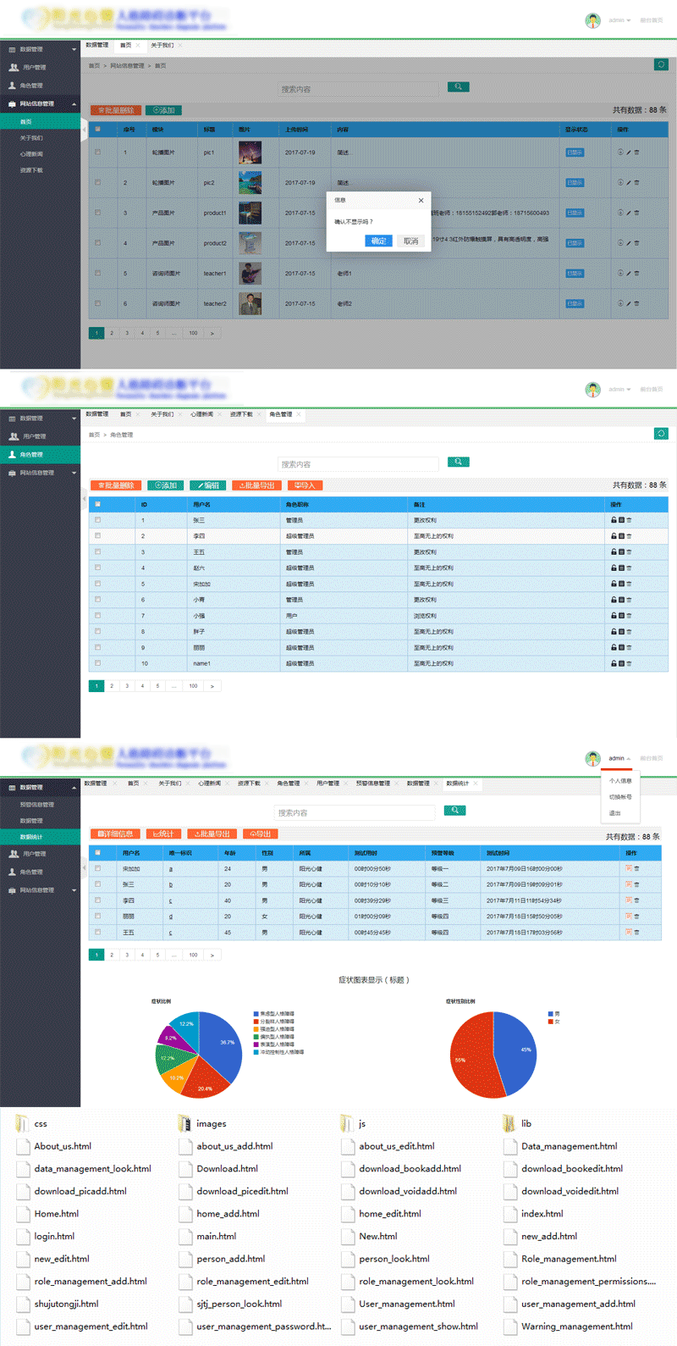Open the css folder icon

(x=22, y=1123)
